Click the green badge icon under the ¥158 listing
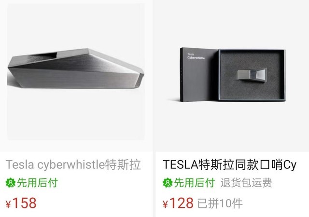 (11, 183)
